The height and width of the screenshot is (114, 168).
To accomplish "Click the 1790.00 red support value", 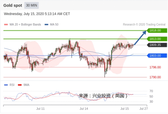I will point(155,77).
